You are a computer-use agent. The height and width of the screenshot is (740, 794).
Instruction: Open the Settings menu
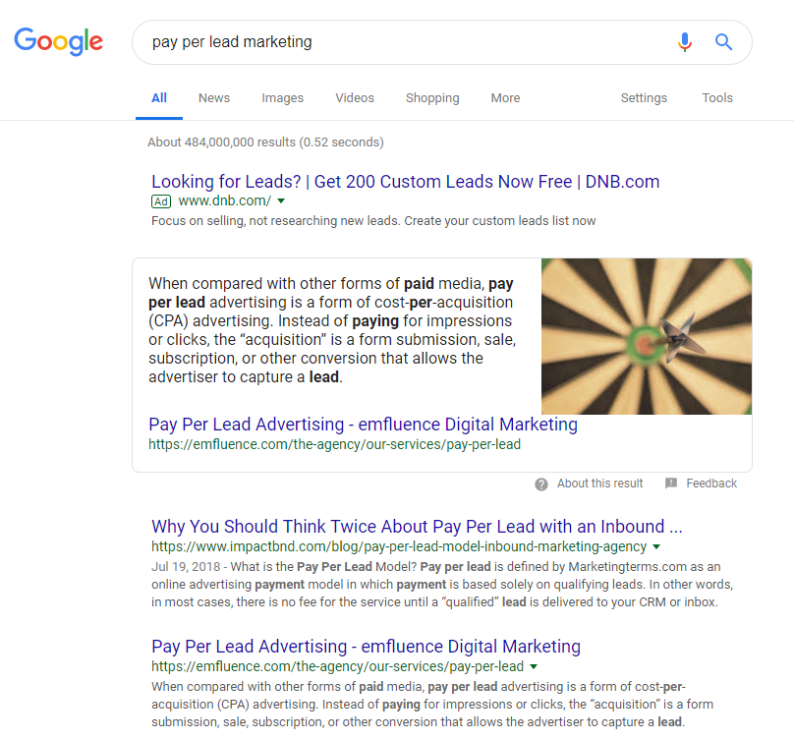click(x=644, y=98)
